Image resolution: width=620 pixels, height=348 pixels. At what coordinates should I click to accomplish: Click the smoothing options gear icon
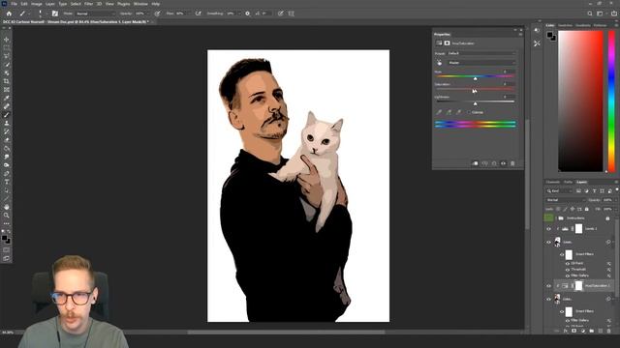coord(248,14)
